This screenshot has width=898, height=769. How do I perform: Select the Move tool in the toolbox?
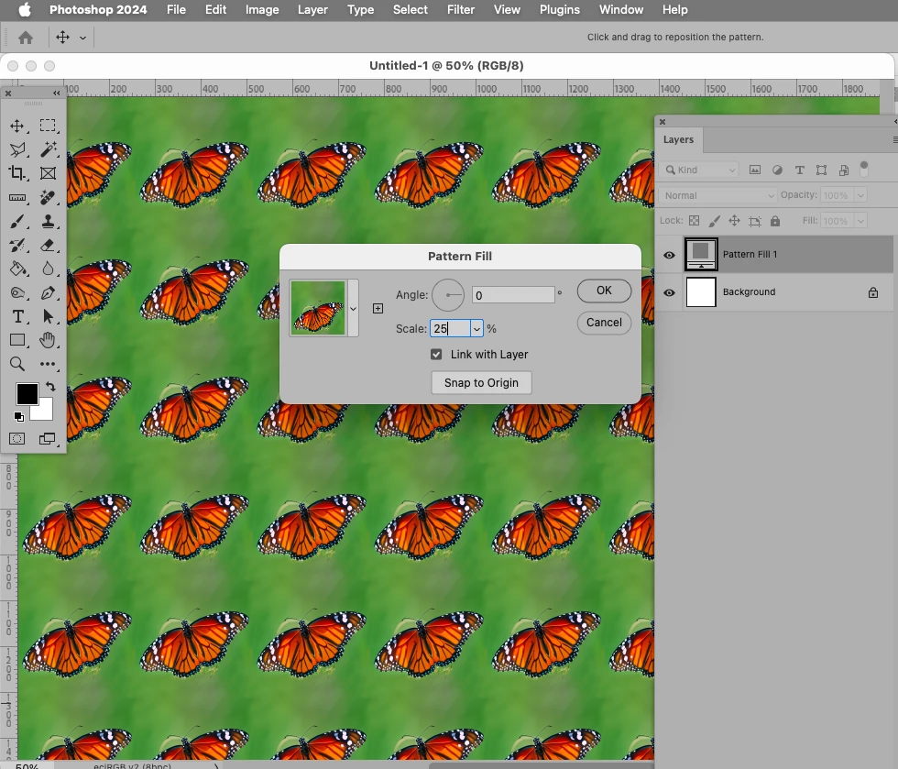[x=17, y=126]
